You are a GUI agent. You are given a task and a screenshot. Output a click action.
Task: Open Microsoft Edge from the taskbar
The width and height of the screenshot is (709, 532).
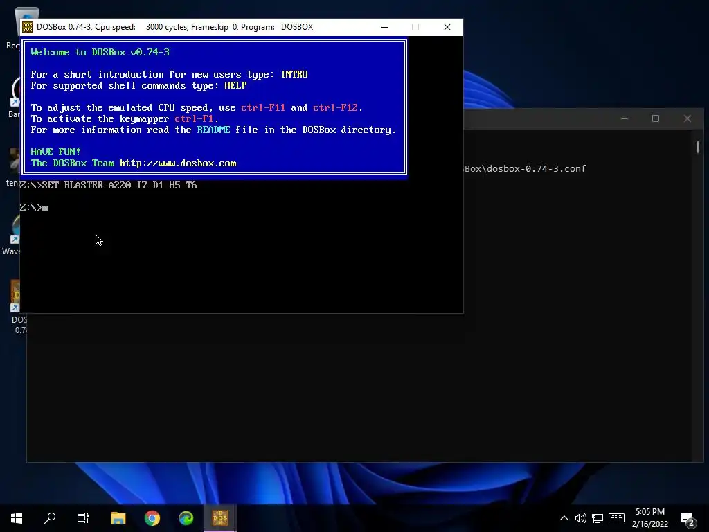point(186,517)
